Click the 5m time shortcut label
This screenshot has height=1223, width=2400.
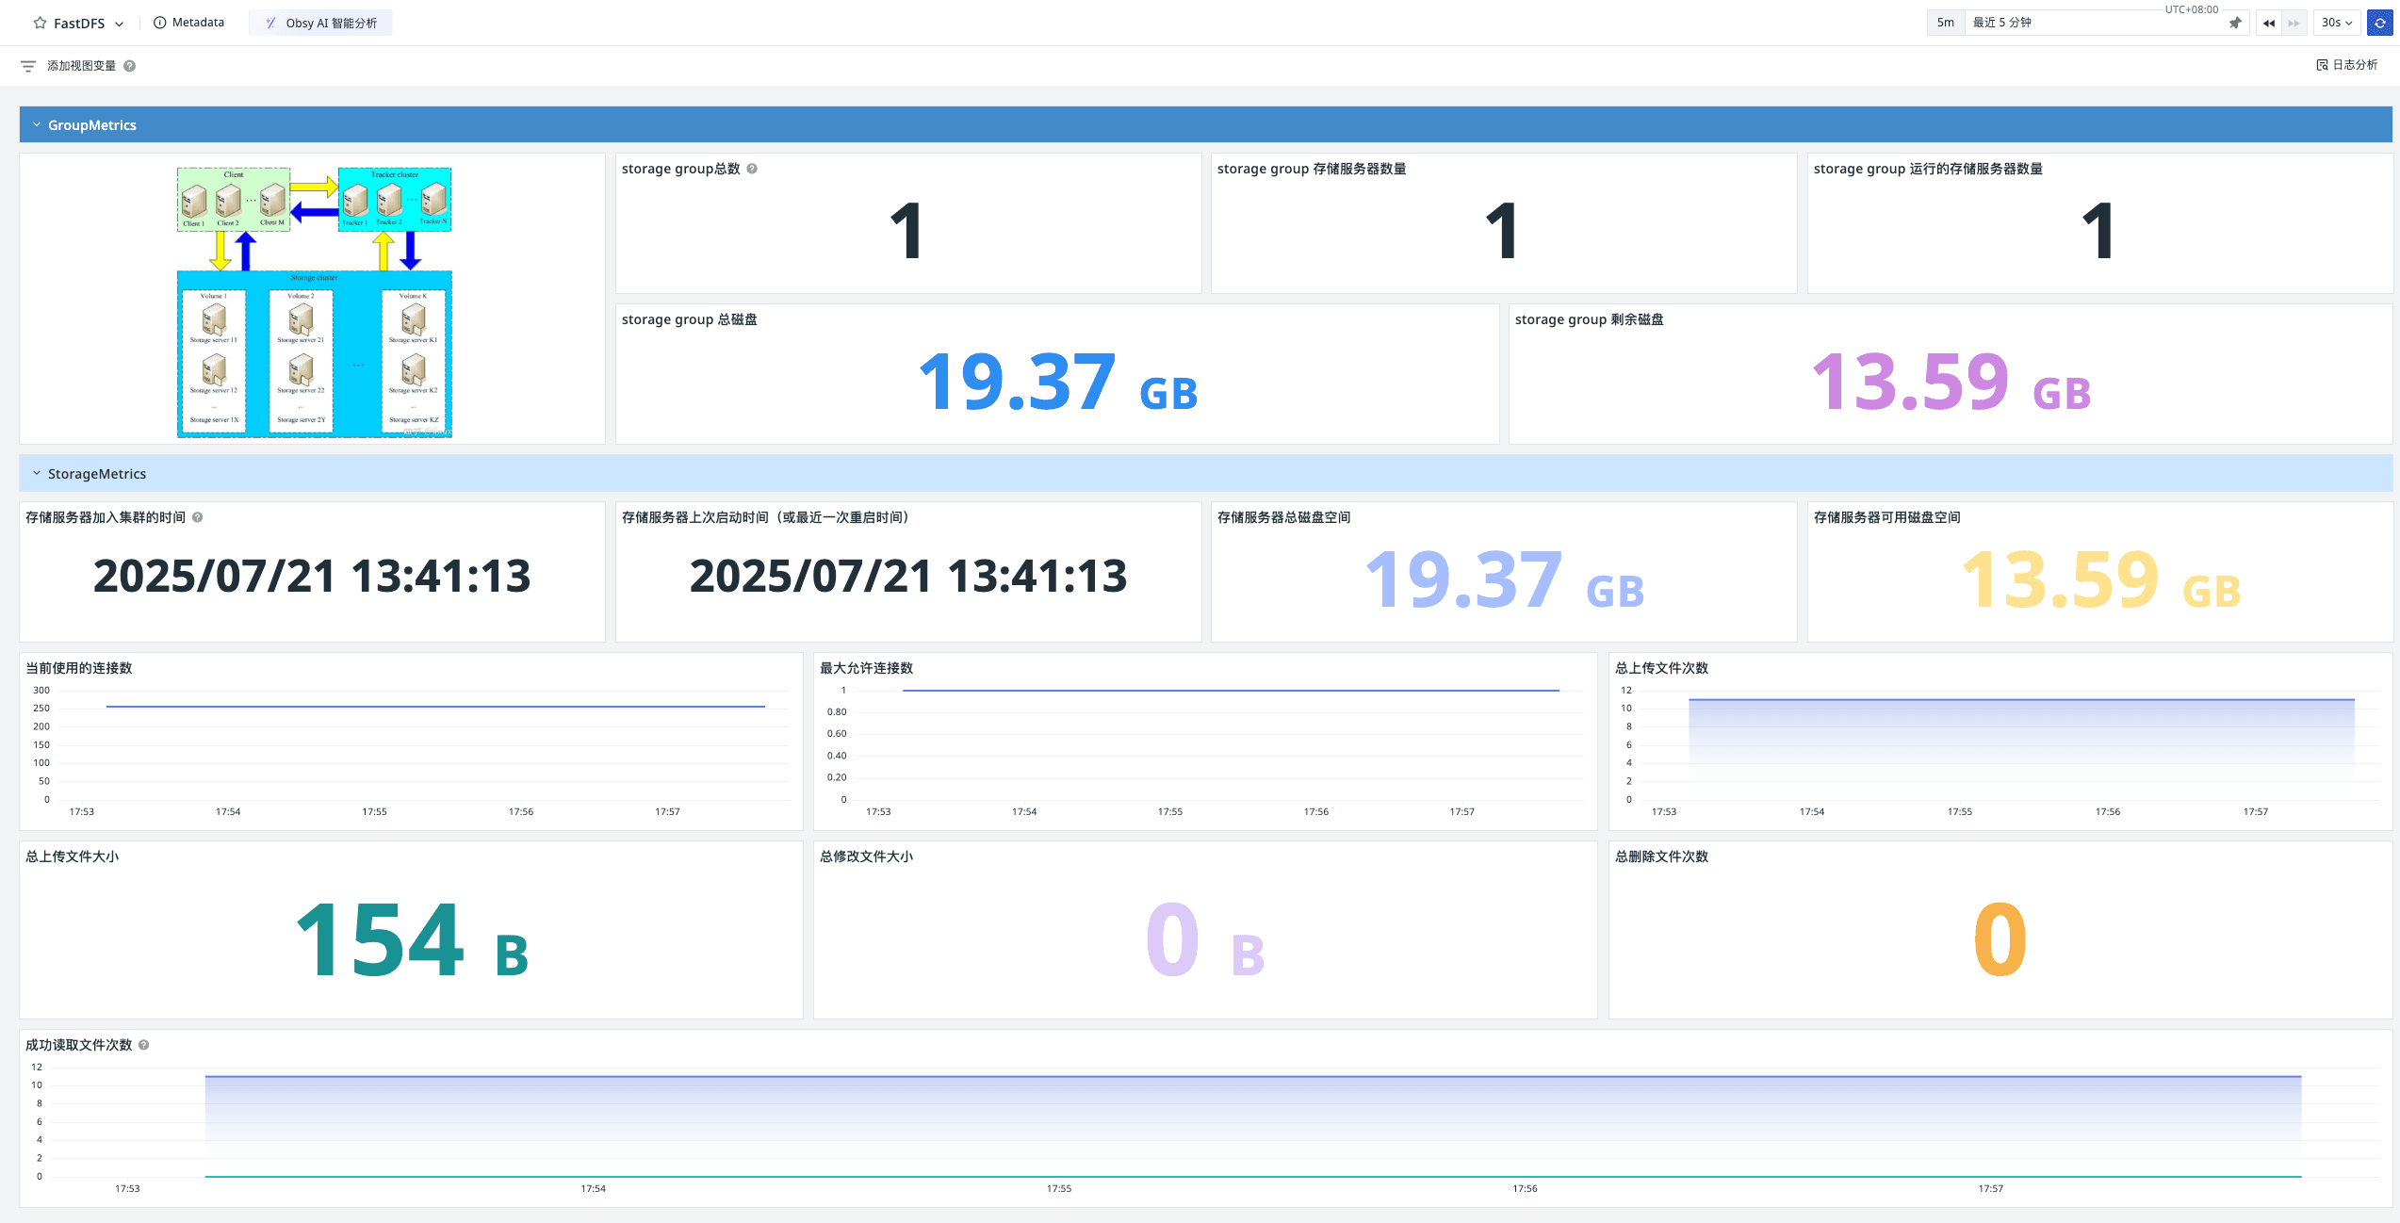pos(1945,23)
